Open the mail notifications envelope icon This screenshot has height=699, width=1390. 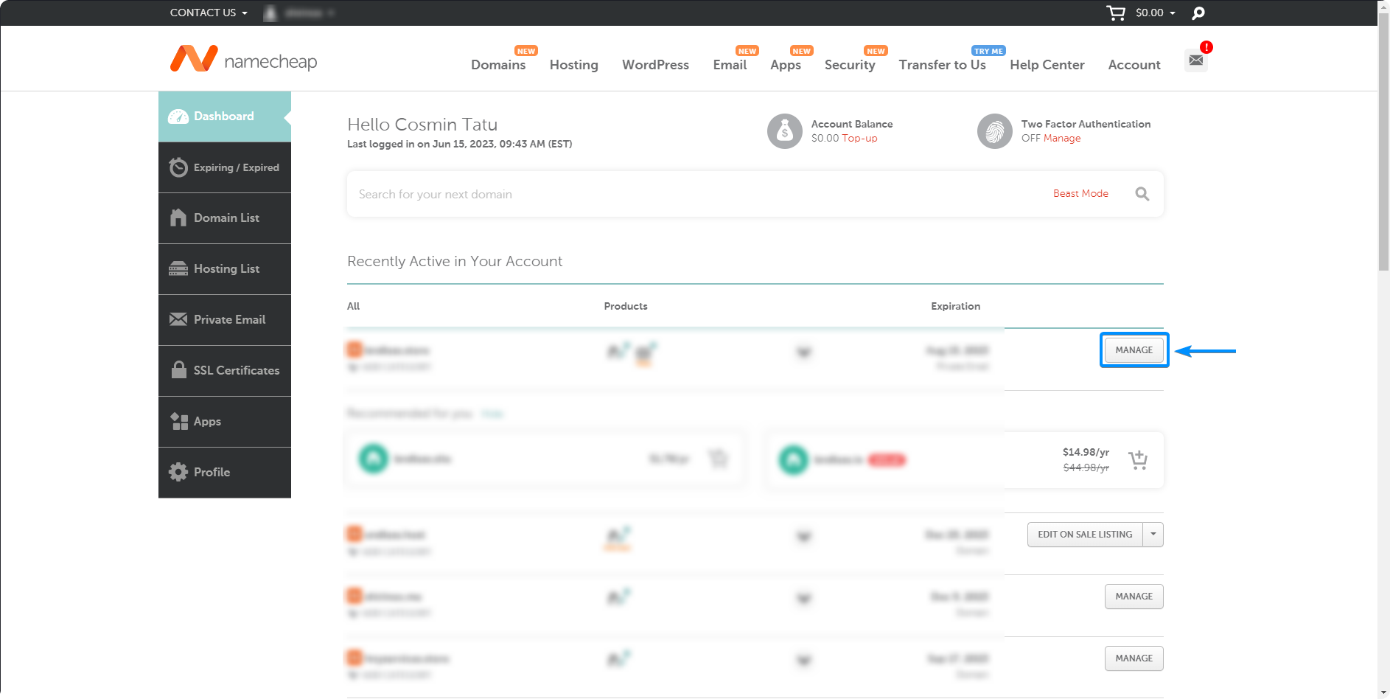click(1196, 60)
